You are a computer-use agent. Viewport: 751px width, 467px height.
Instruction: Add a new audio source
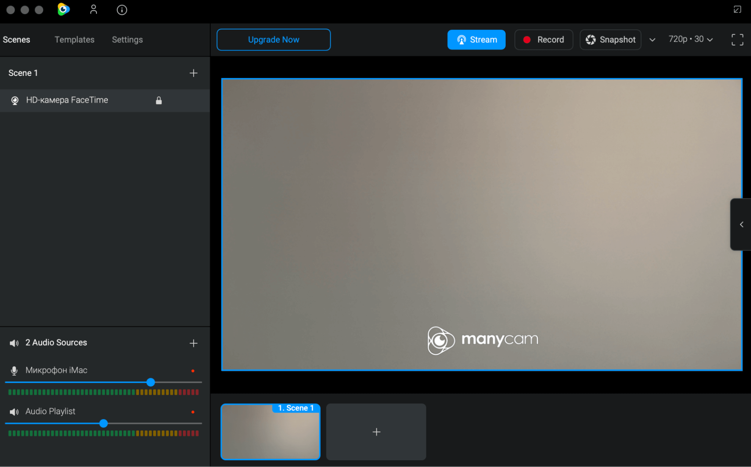pos(193,343)
